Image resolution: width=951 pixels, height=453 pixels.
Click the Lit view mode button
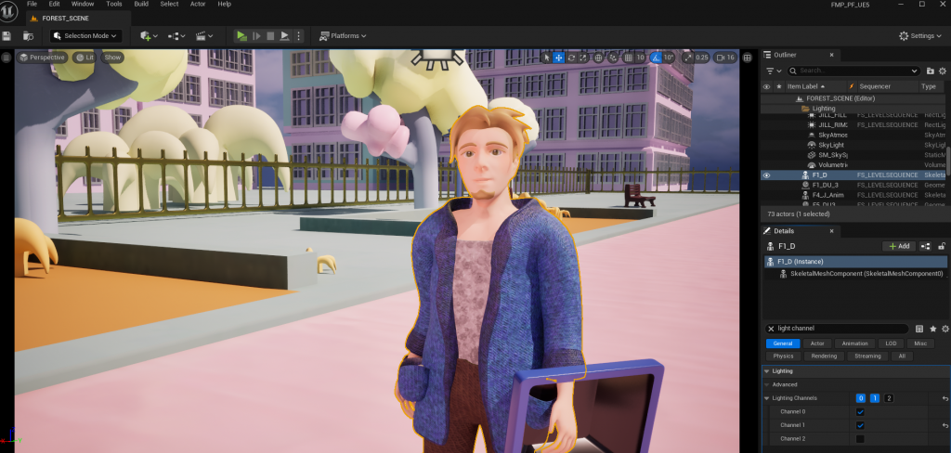tap(85, 58)
